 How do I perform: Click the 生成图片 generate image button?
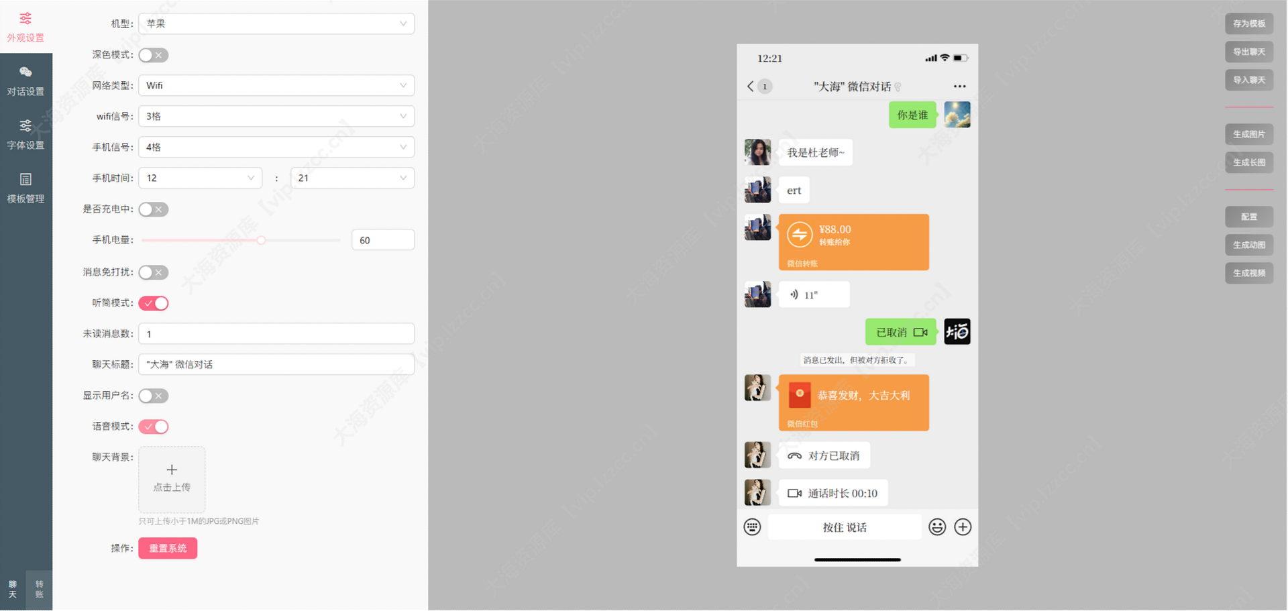[x=1249, y=134]
